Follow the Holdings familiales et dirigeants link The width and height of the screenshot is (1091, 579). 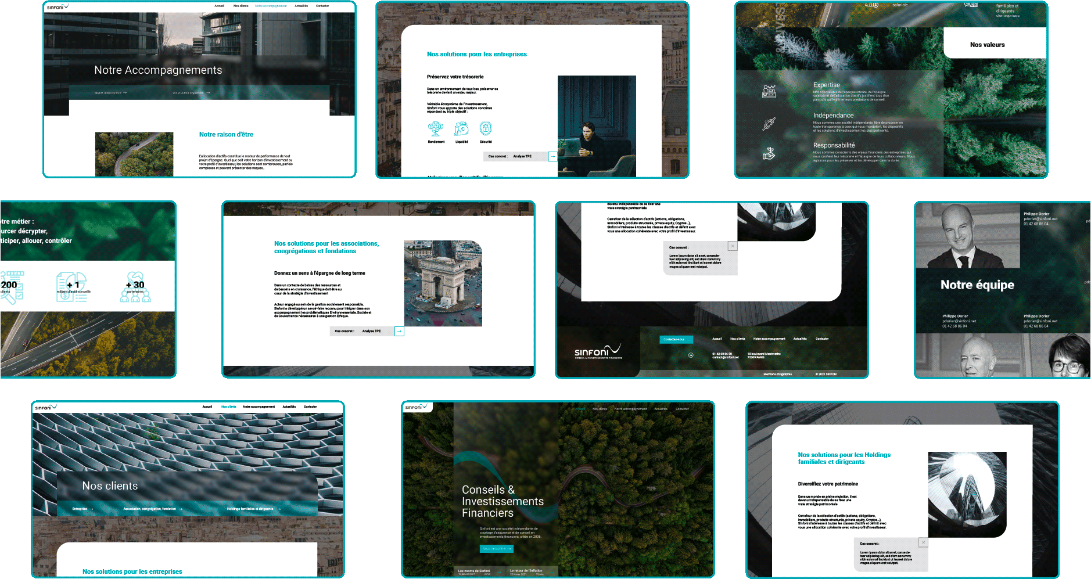pos(254,509)
